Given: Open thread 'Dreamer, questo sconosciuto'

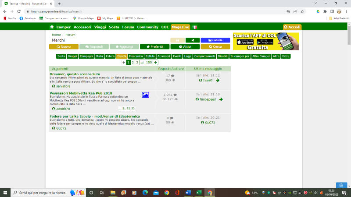Looking at the screenshot, I should (75, 74).
